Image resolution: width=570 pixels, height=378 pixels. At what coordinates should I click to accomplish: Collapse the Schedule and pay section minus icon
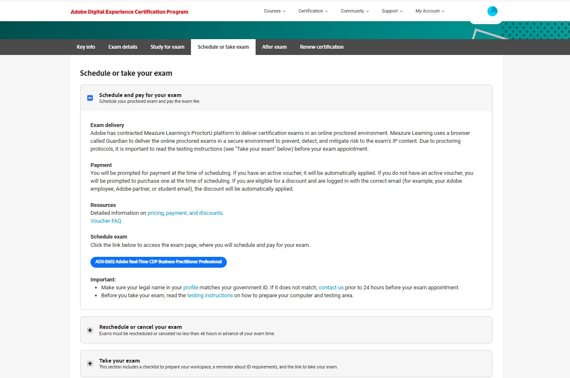coord(90,98)
